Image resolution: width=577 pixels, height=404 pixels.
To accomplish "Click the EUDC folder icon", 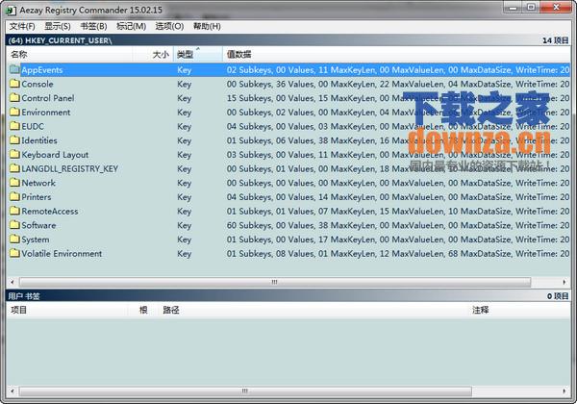I will tap(14, 126).
